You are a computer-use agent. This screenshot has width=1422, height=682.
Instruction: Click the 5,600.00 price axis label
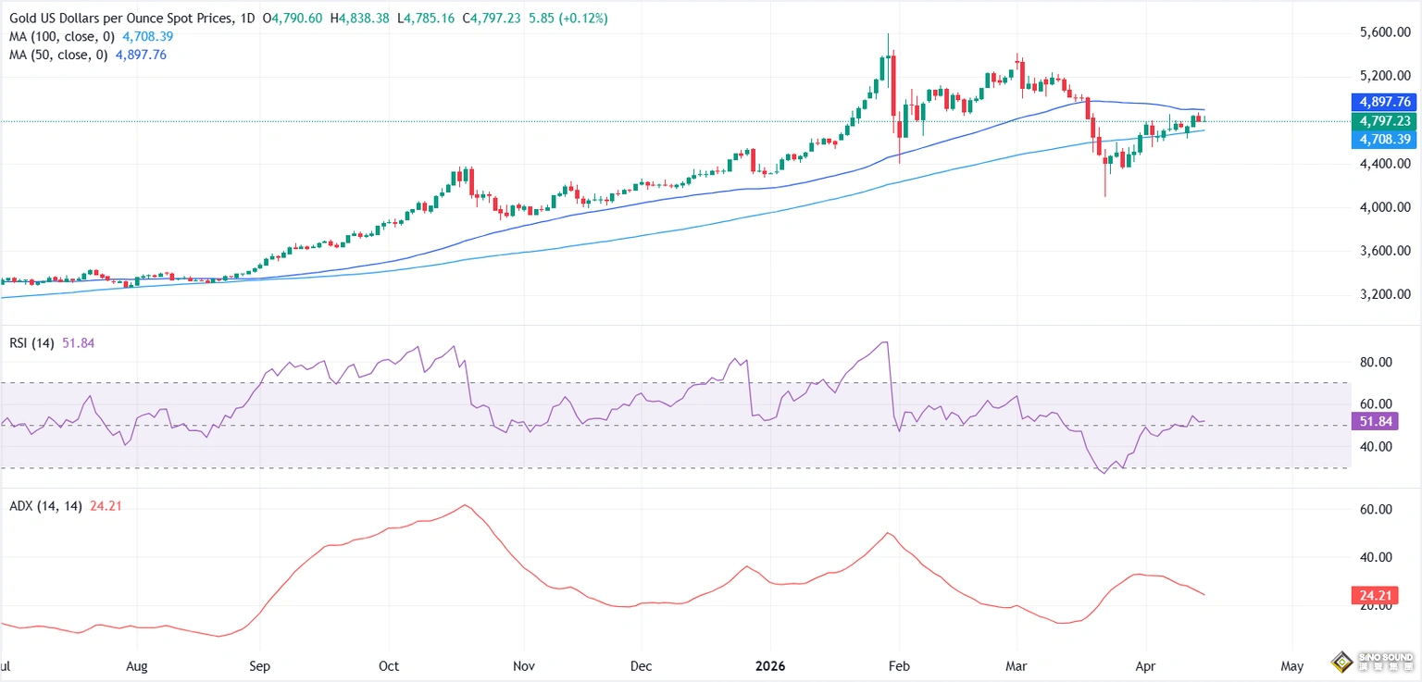(x=1384, y=32)
